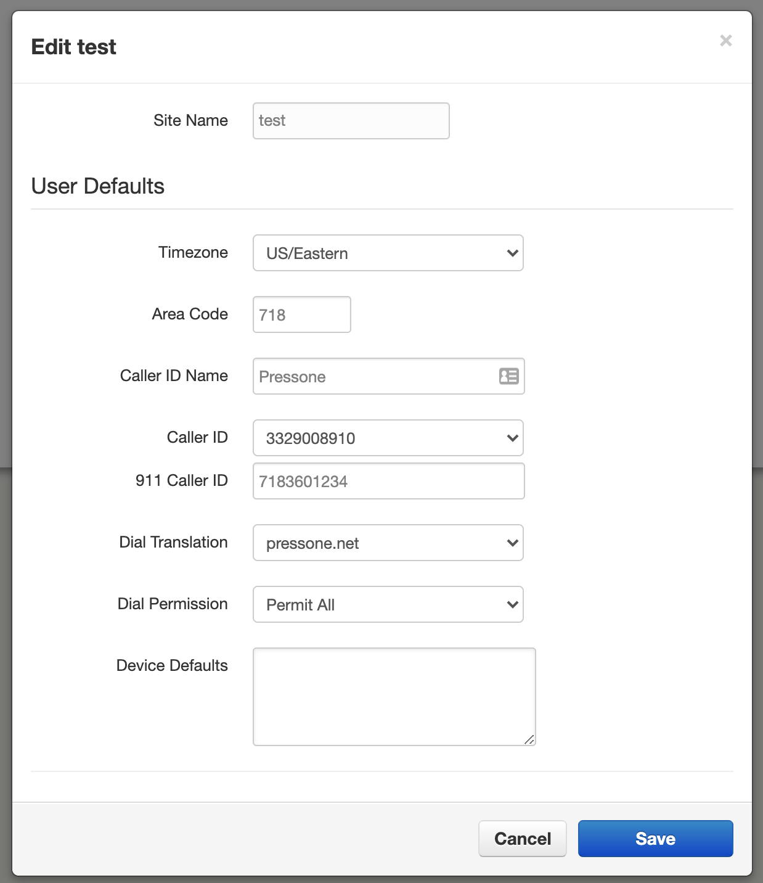Expand the Dial Permission dropdown
763x883 pixels.
(388, 604)
